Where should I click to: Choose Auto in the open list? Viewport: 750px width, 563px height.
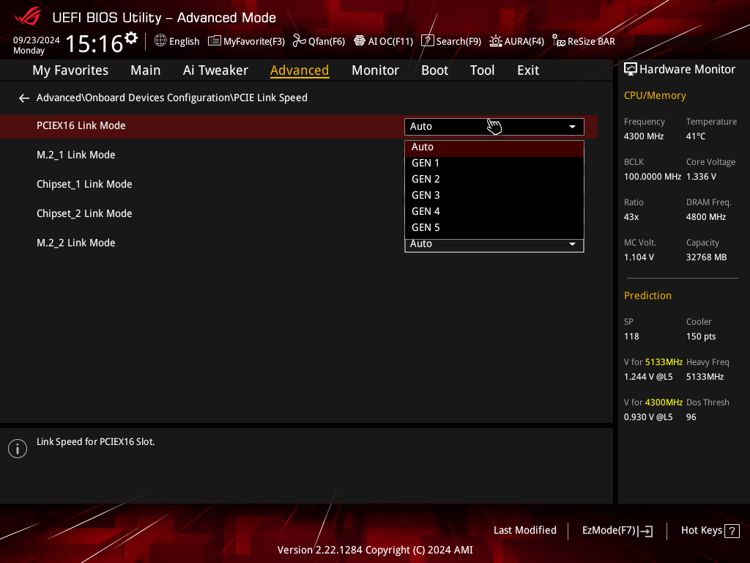[494, 147]
